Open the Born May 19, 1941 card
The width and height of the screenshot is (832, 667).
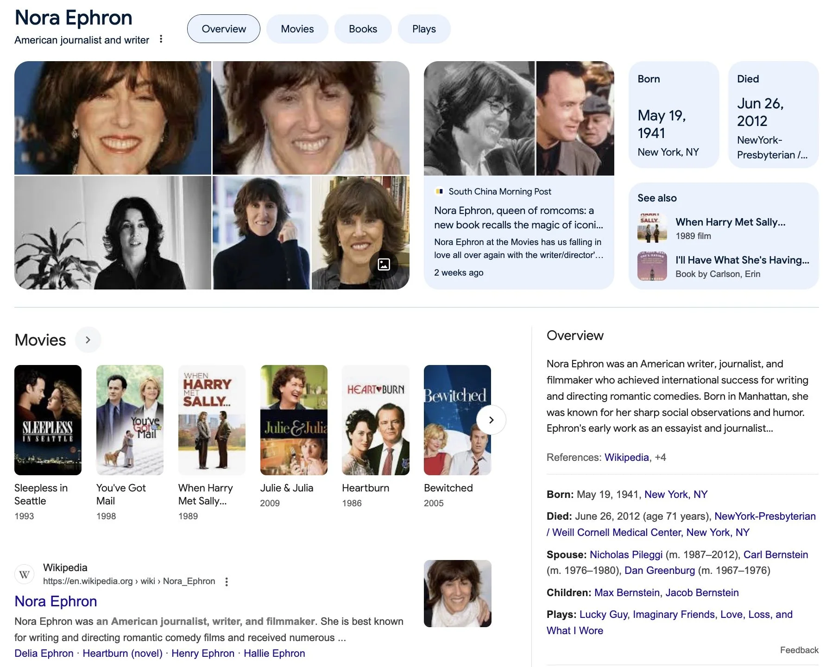[x=674, y=114]
